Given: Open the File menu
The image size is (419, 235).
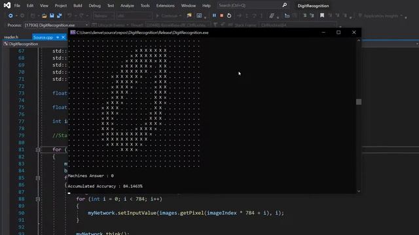Looking at the screenshot, I should point(17,6).
